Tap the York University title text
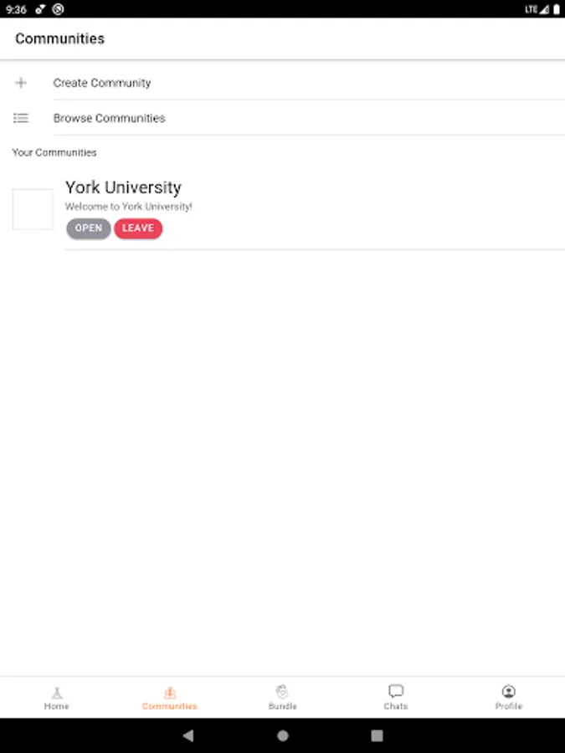This screenshot has width=565, height=753. [123, 187]
